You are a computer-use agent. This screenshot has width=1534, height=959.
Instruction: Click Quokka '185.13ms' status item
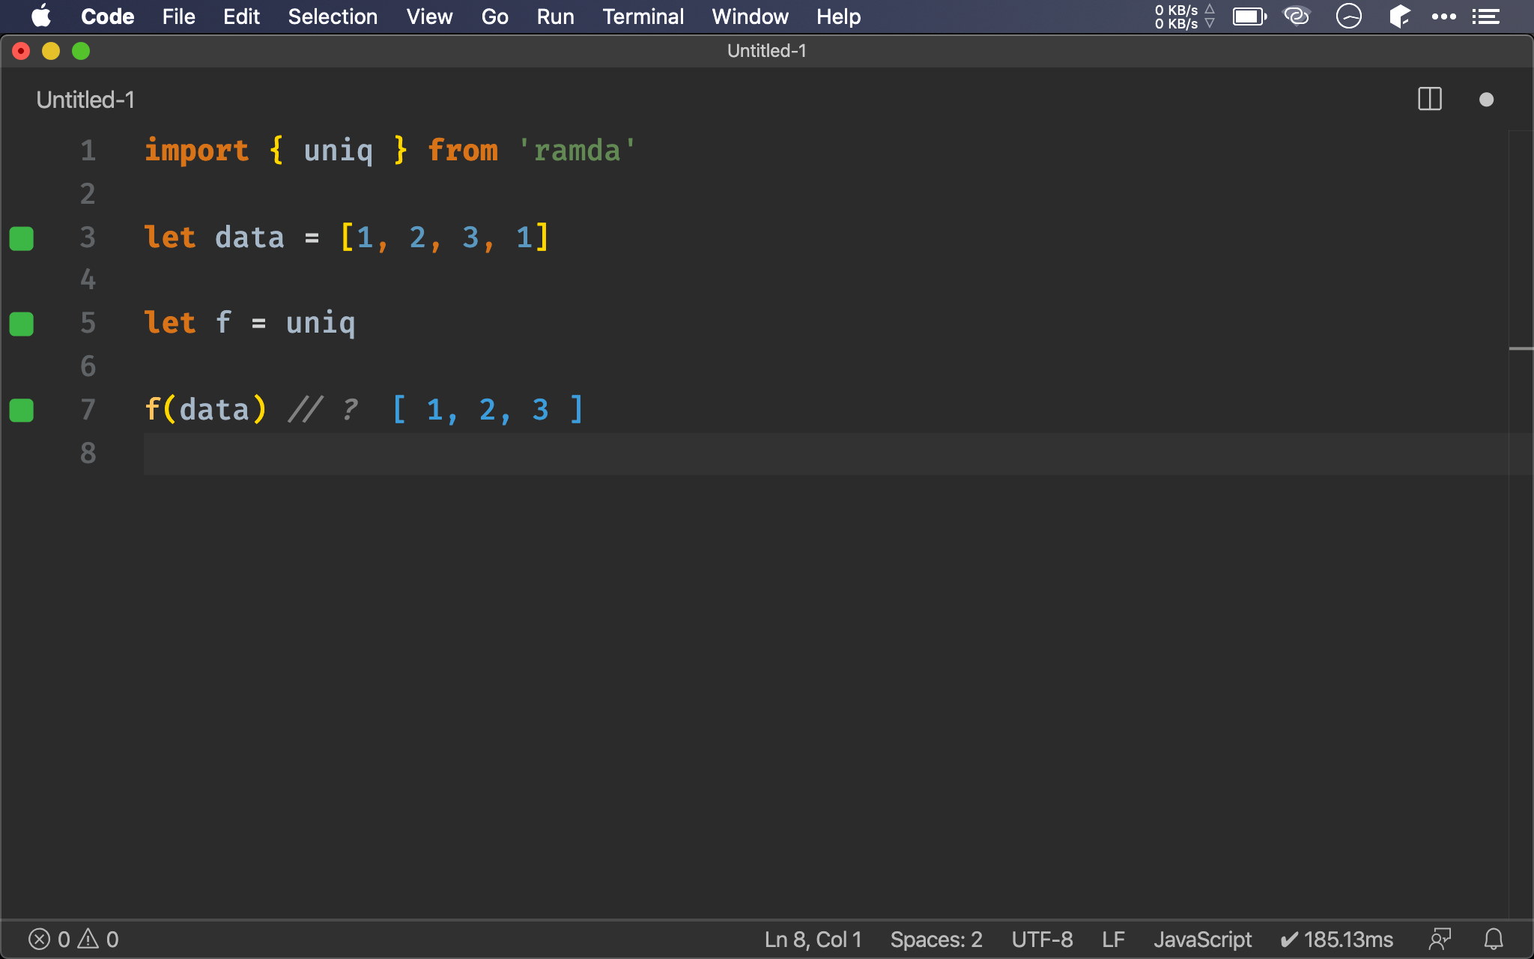[1336, 940]
